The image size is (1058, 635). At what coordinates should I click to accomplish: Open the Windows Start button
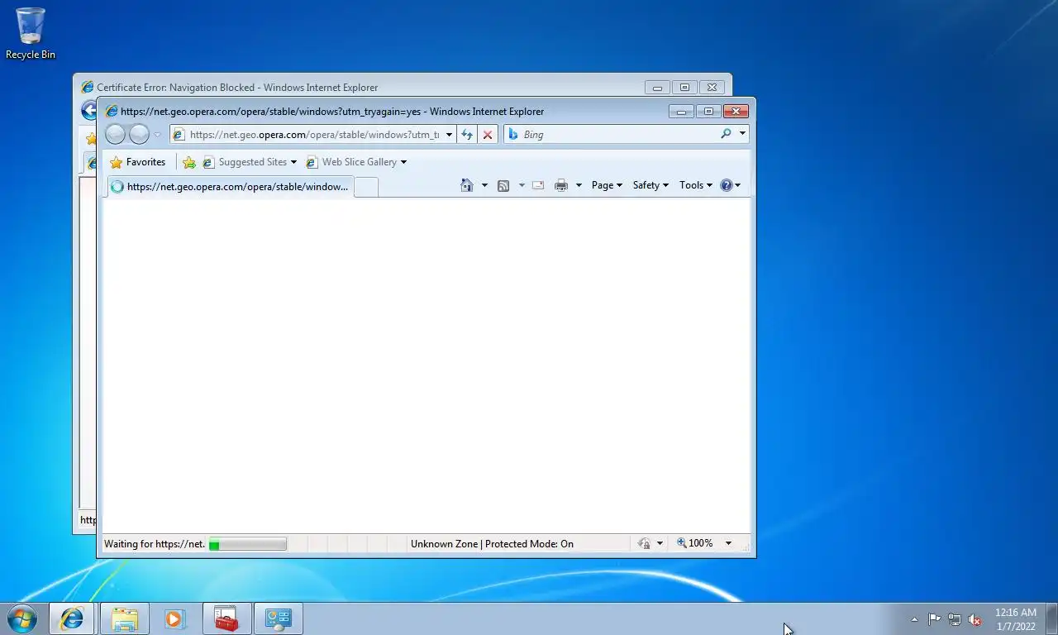coord(22,618)
